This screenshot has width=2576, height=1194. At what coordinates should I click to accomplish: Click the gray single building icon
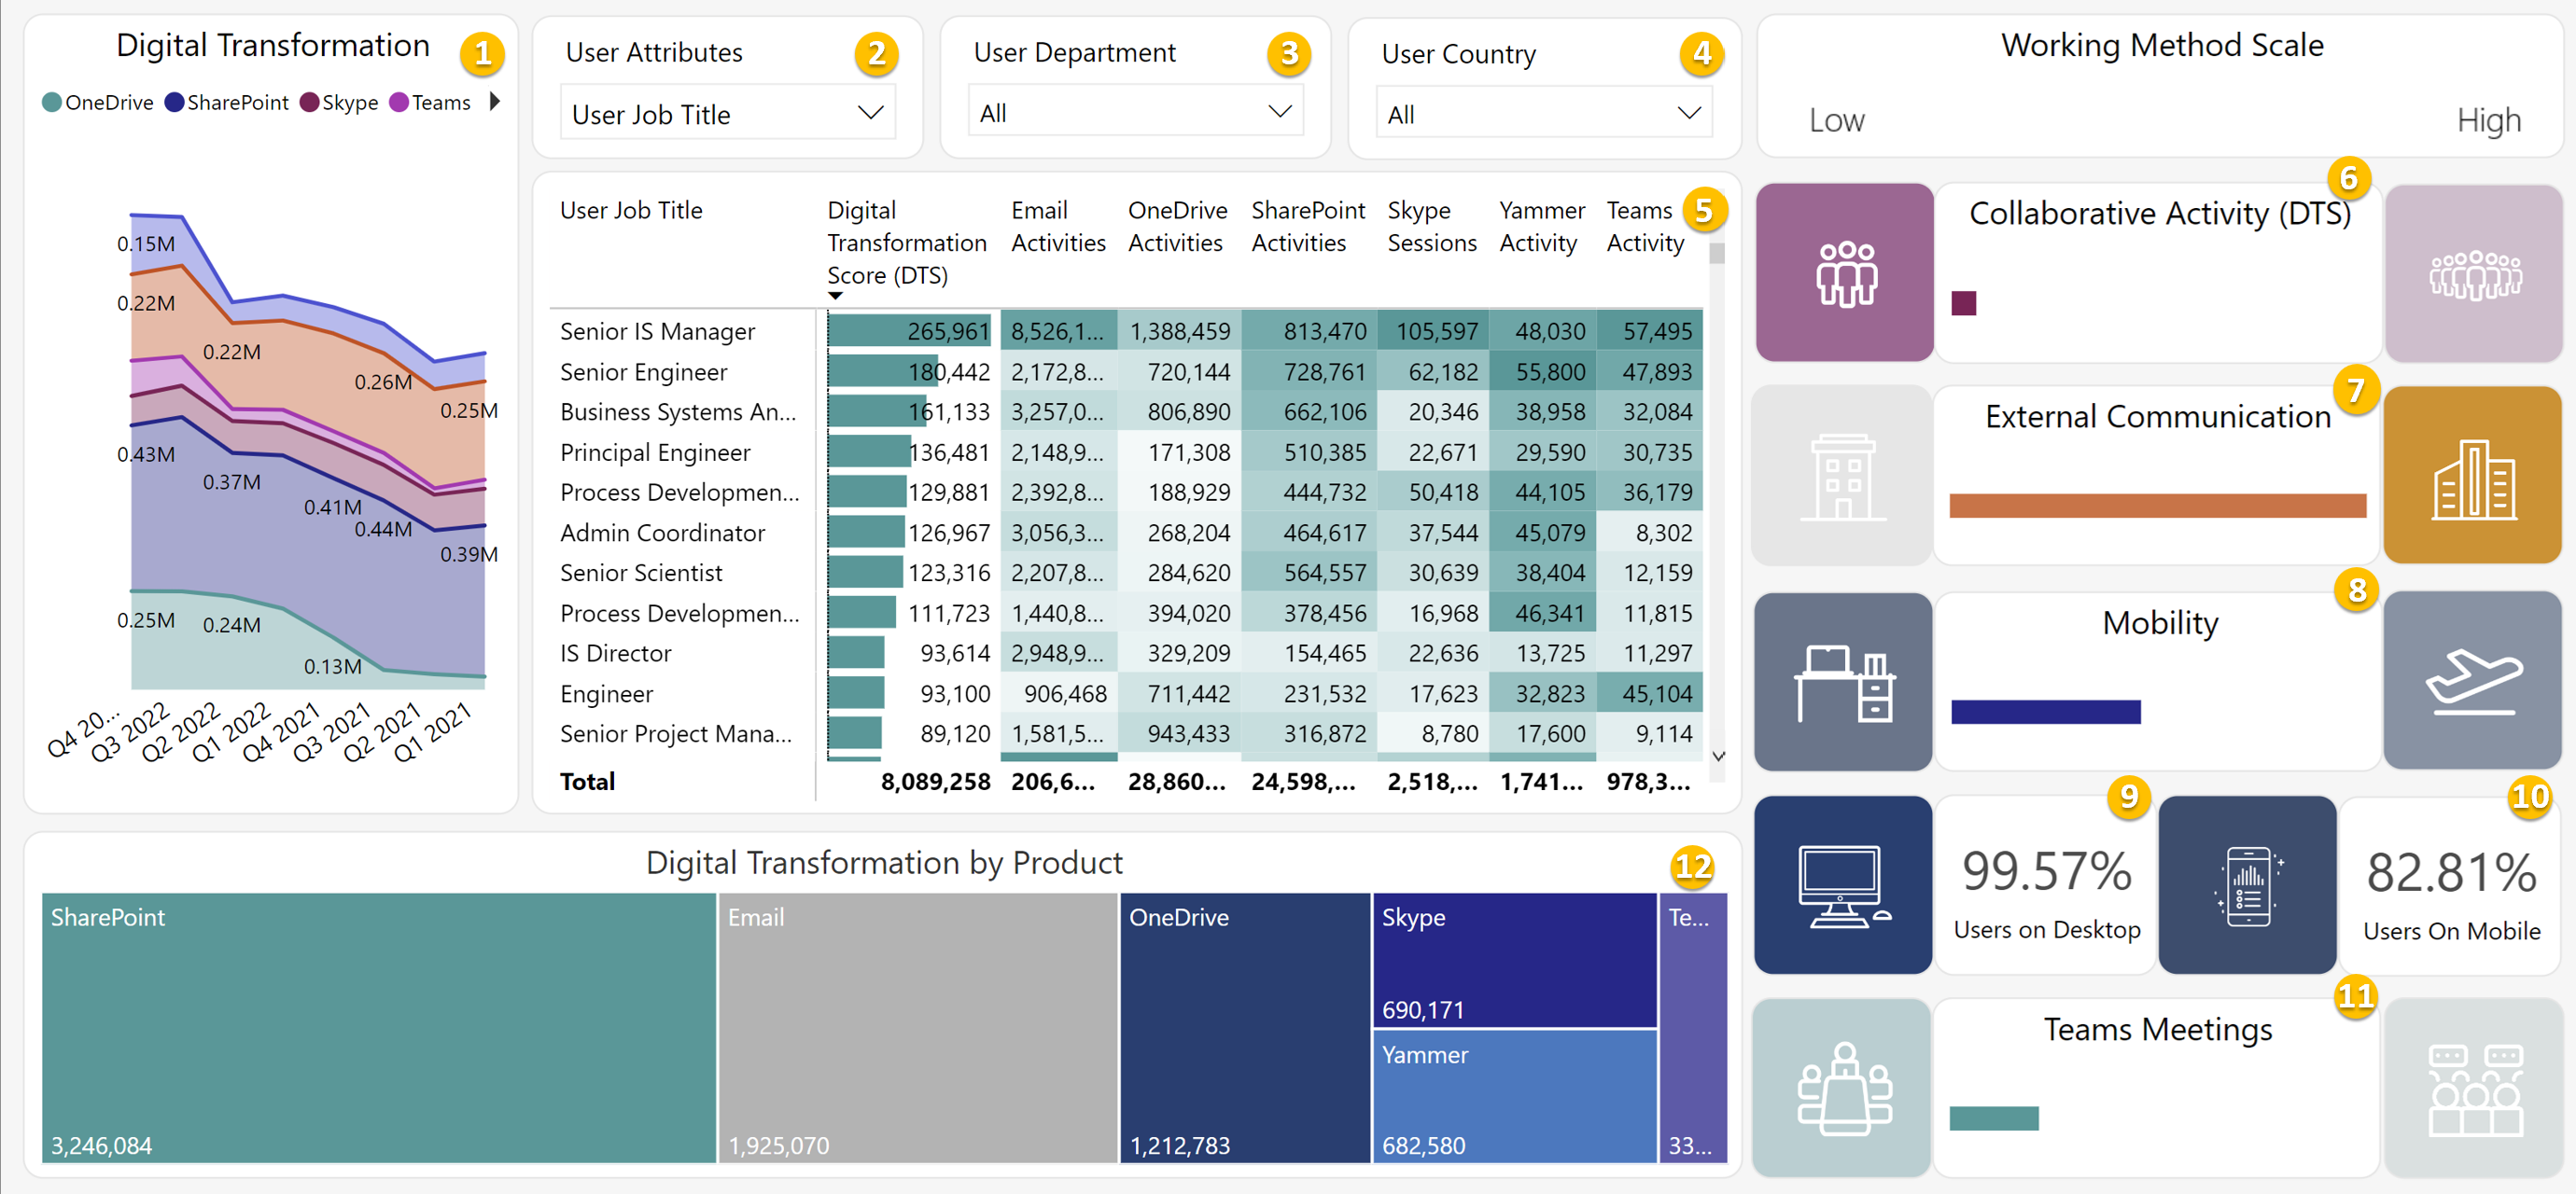(x=1843, y=476)
